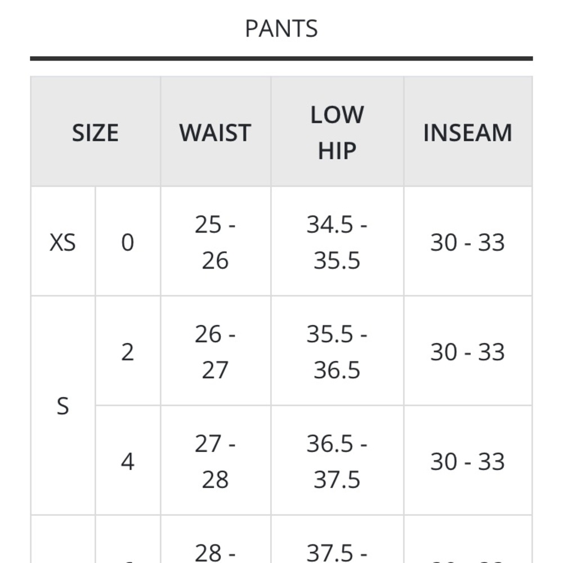The height and width of the screenshot is (563, 563).
Task: Click the INSEAM column header
Action: point(468,131)
